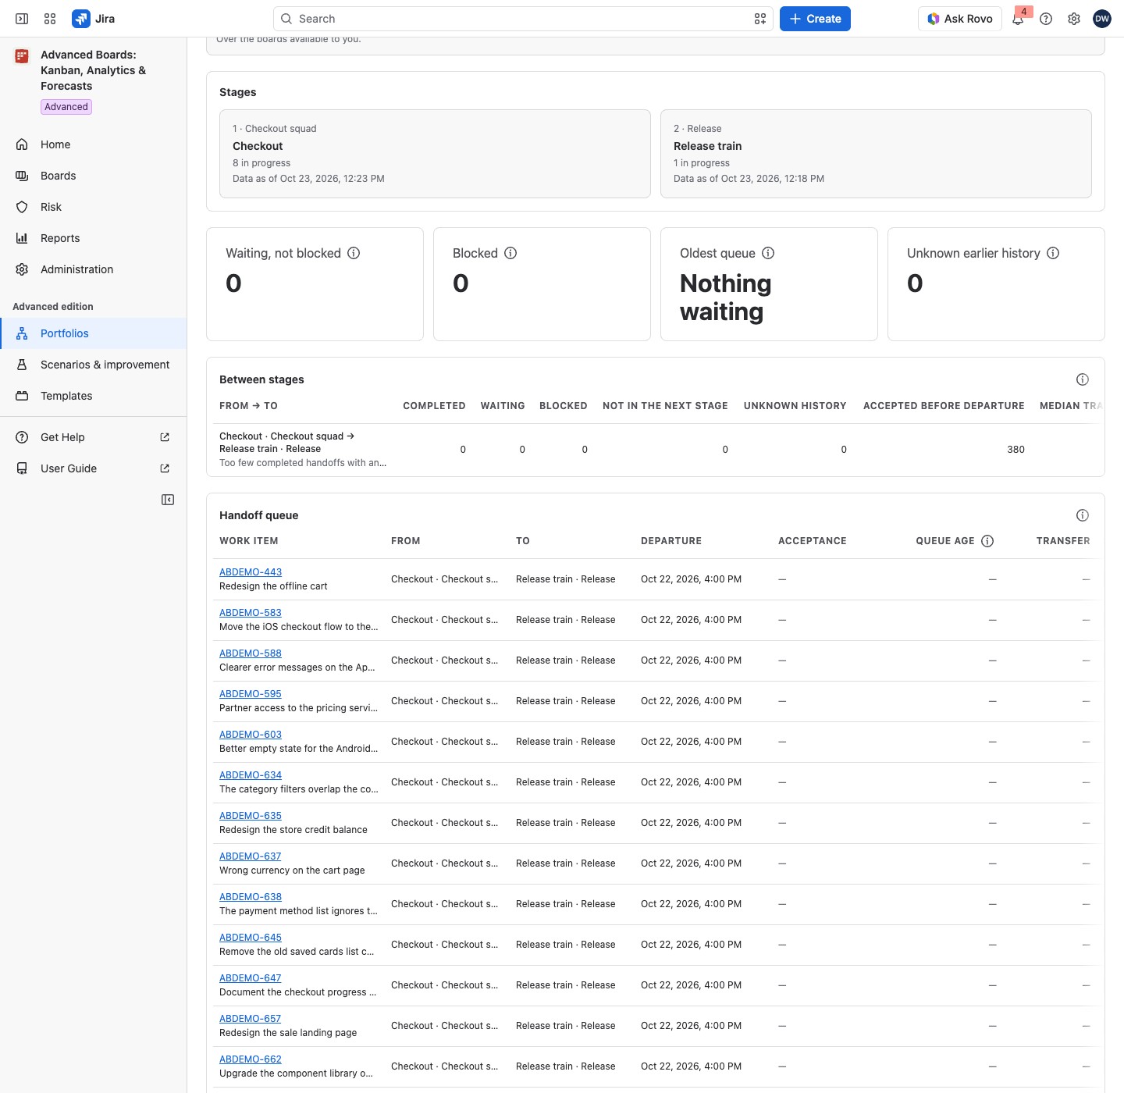Viewport: 1124px width, 1093px height.
Task: Click the Advanced edition badge
Action: [x=66, y=107]
